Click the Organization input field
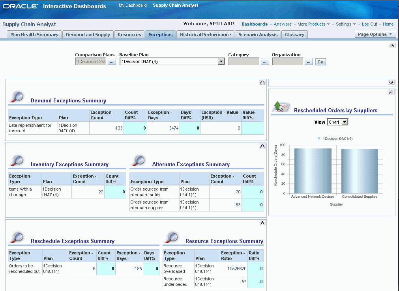Viewport: 399px width, 291px height. point(288,61)
